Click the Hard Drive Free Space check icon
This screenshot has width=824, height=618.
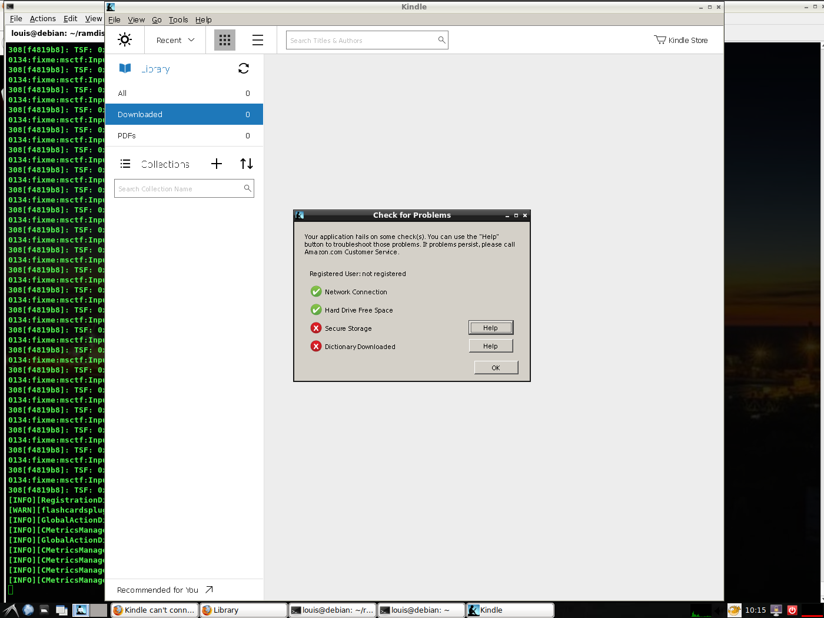[316, 310]
